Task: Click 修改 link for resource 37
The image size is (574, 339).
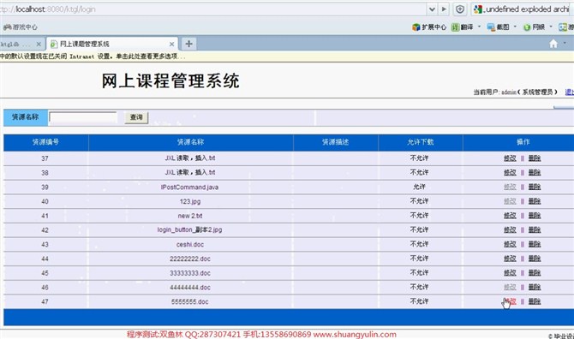Action: tap(510, 158)
